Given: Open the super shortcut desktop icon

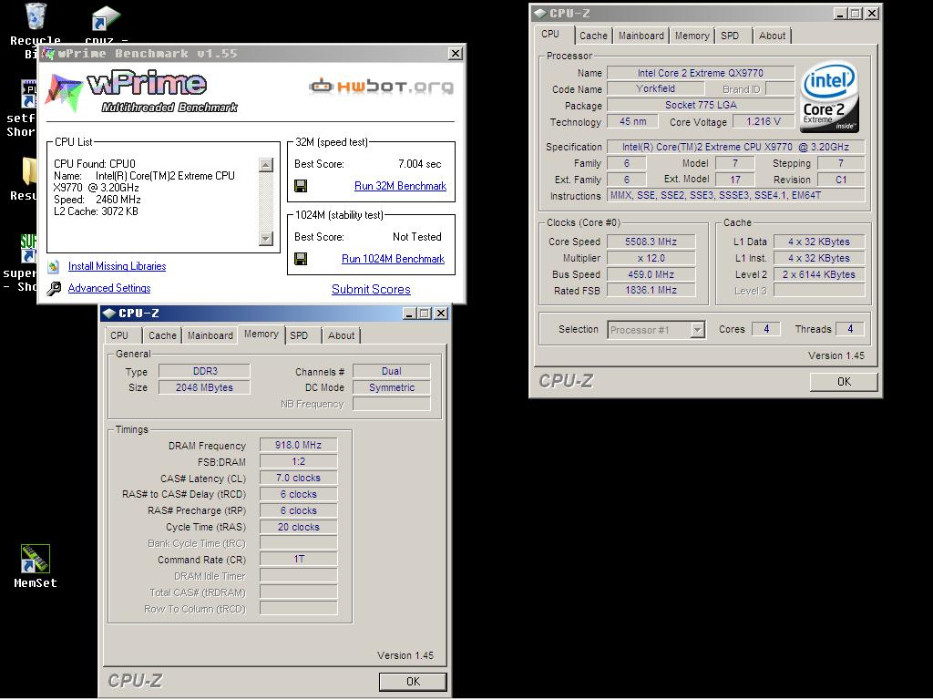Looking at the screenshot, I should [28, 248].
